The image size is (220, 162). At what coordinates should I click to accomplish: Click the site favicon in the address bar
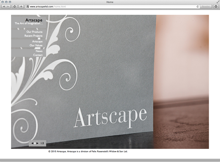[28, 6]
